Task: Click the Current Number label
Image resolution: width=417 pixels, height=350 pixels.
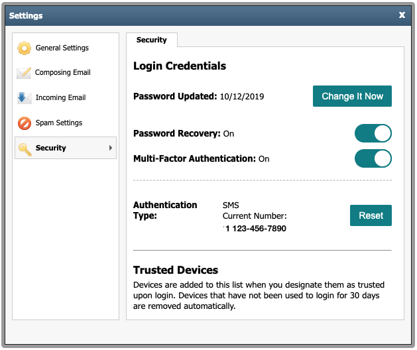Action: pyautogui.click(x=255, y=216)
